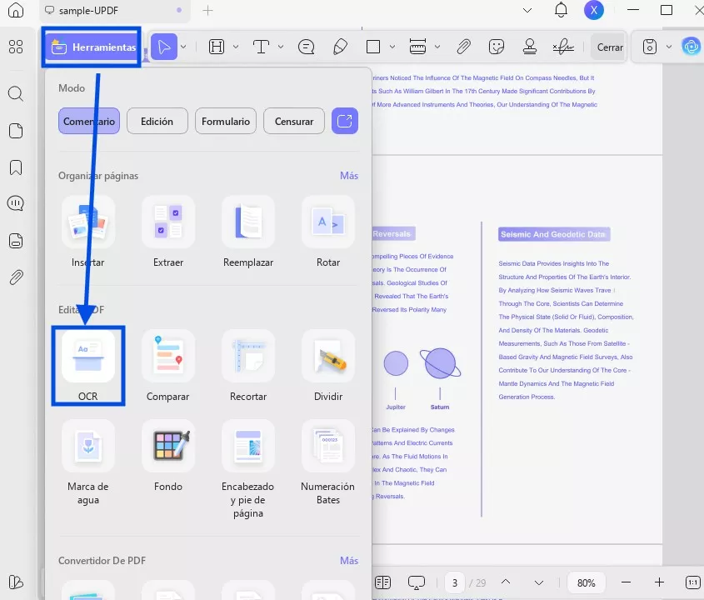The image size is (704, 600).
Task: Select the rectangle shape tool
Action: click(x=373, y=47)
